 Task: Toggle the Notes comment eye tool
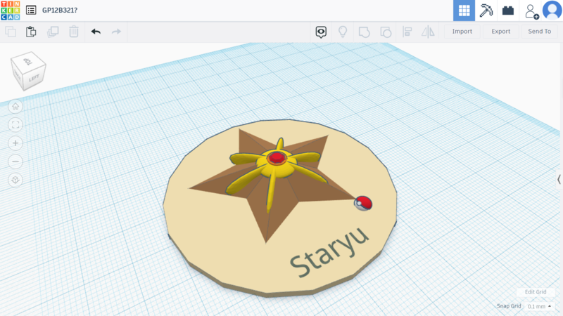[321, 32]
